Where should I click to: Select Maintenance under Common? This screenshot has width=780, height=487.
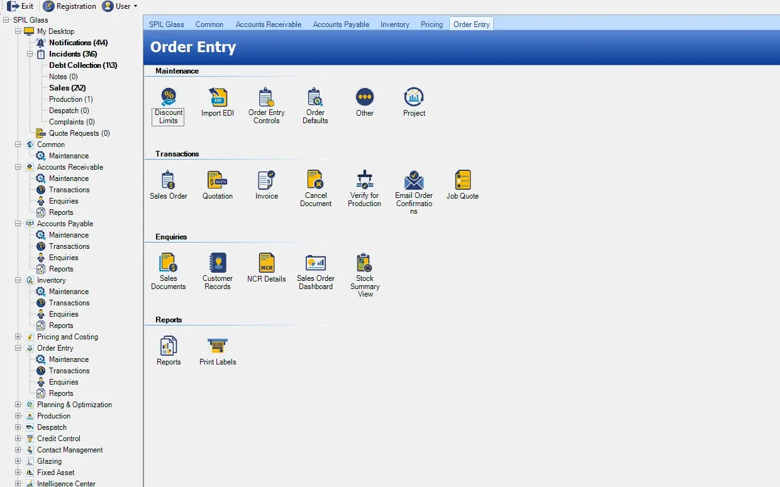[69, 156]
